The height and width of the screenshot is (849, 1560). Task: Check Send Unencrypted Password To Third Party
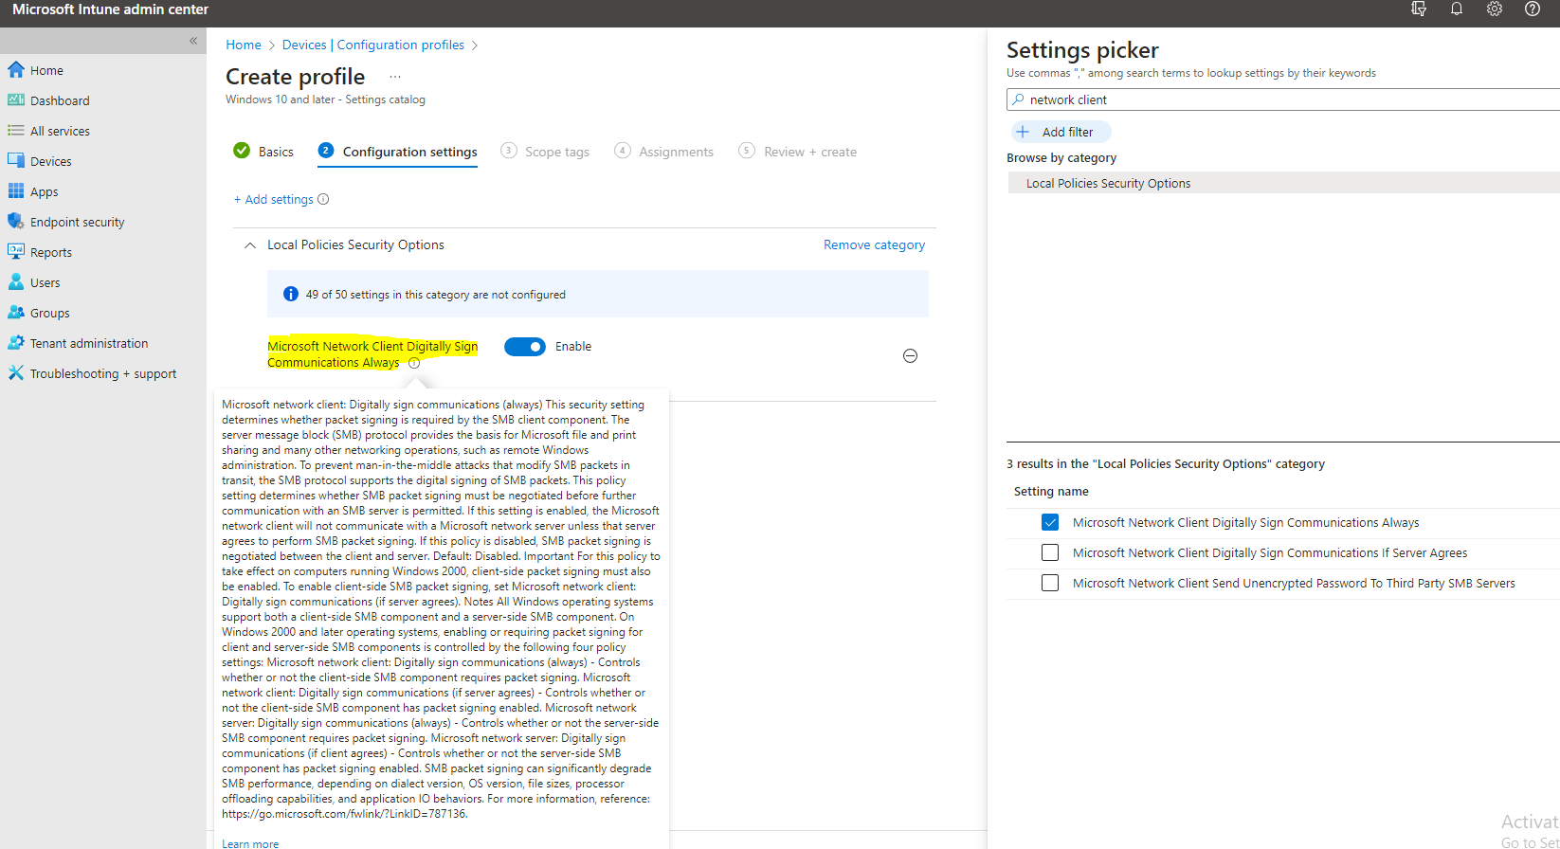tap(1050, 583)
